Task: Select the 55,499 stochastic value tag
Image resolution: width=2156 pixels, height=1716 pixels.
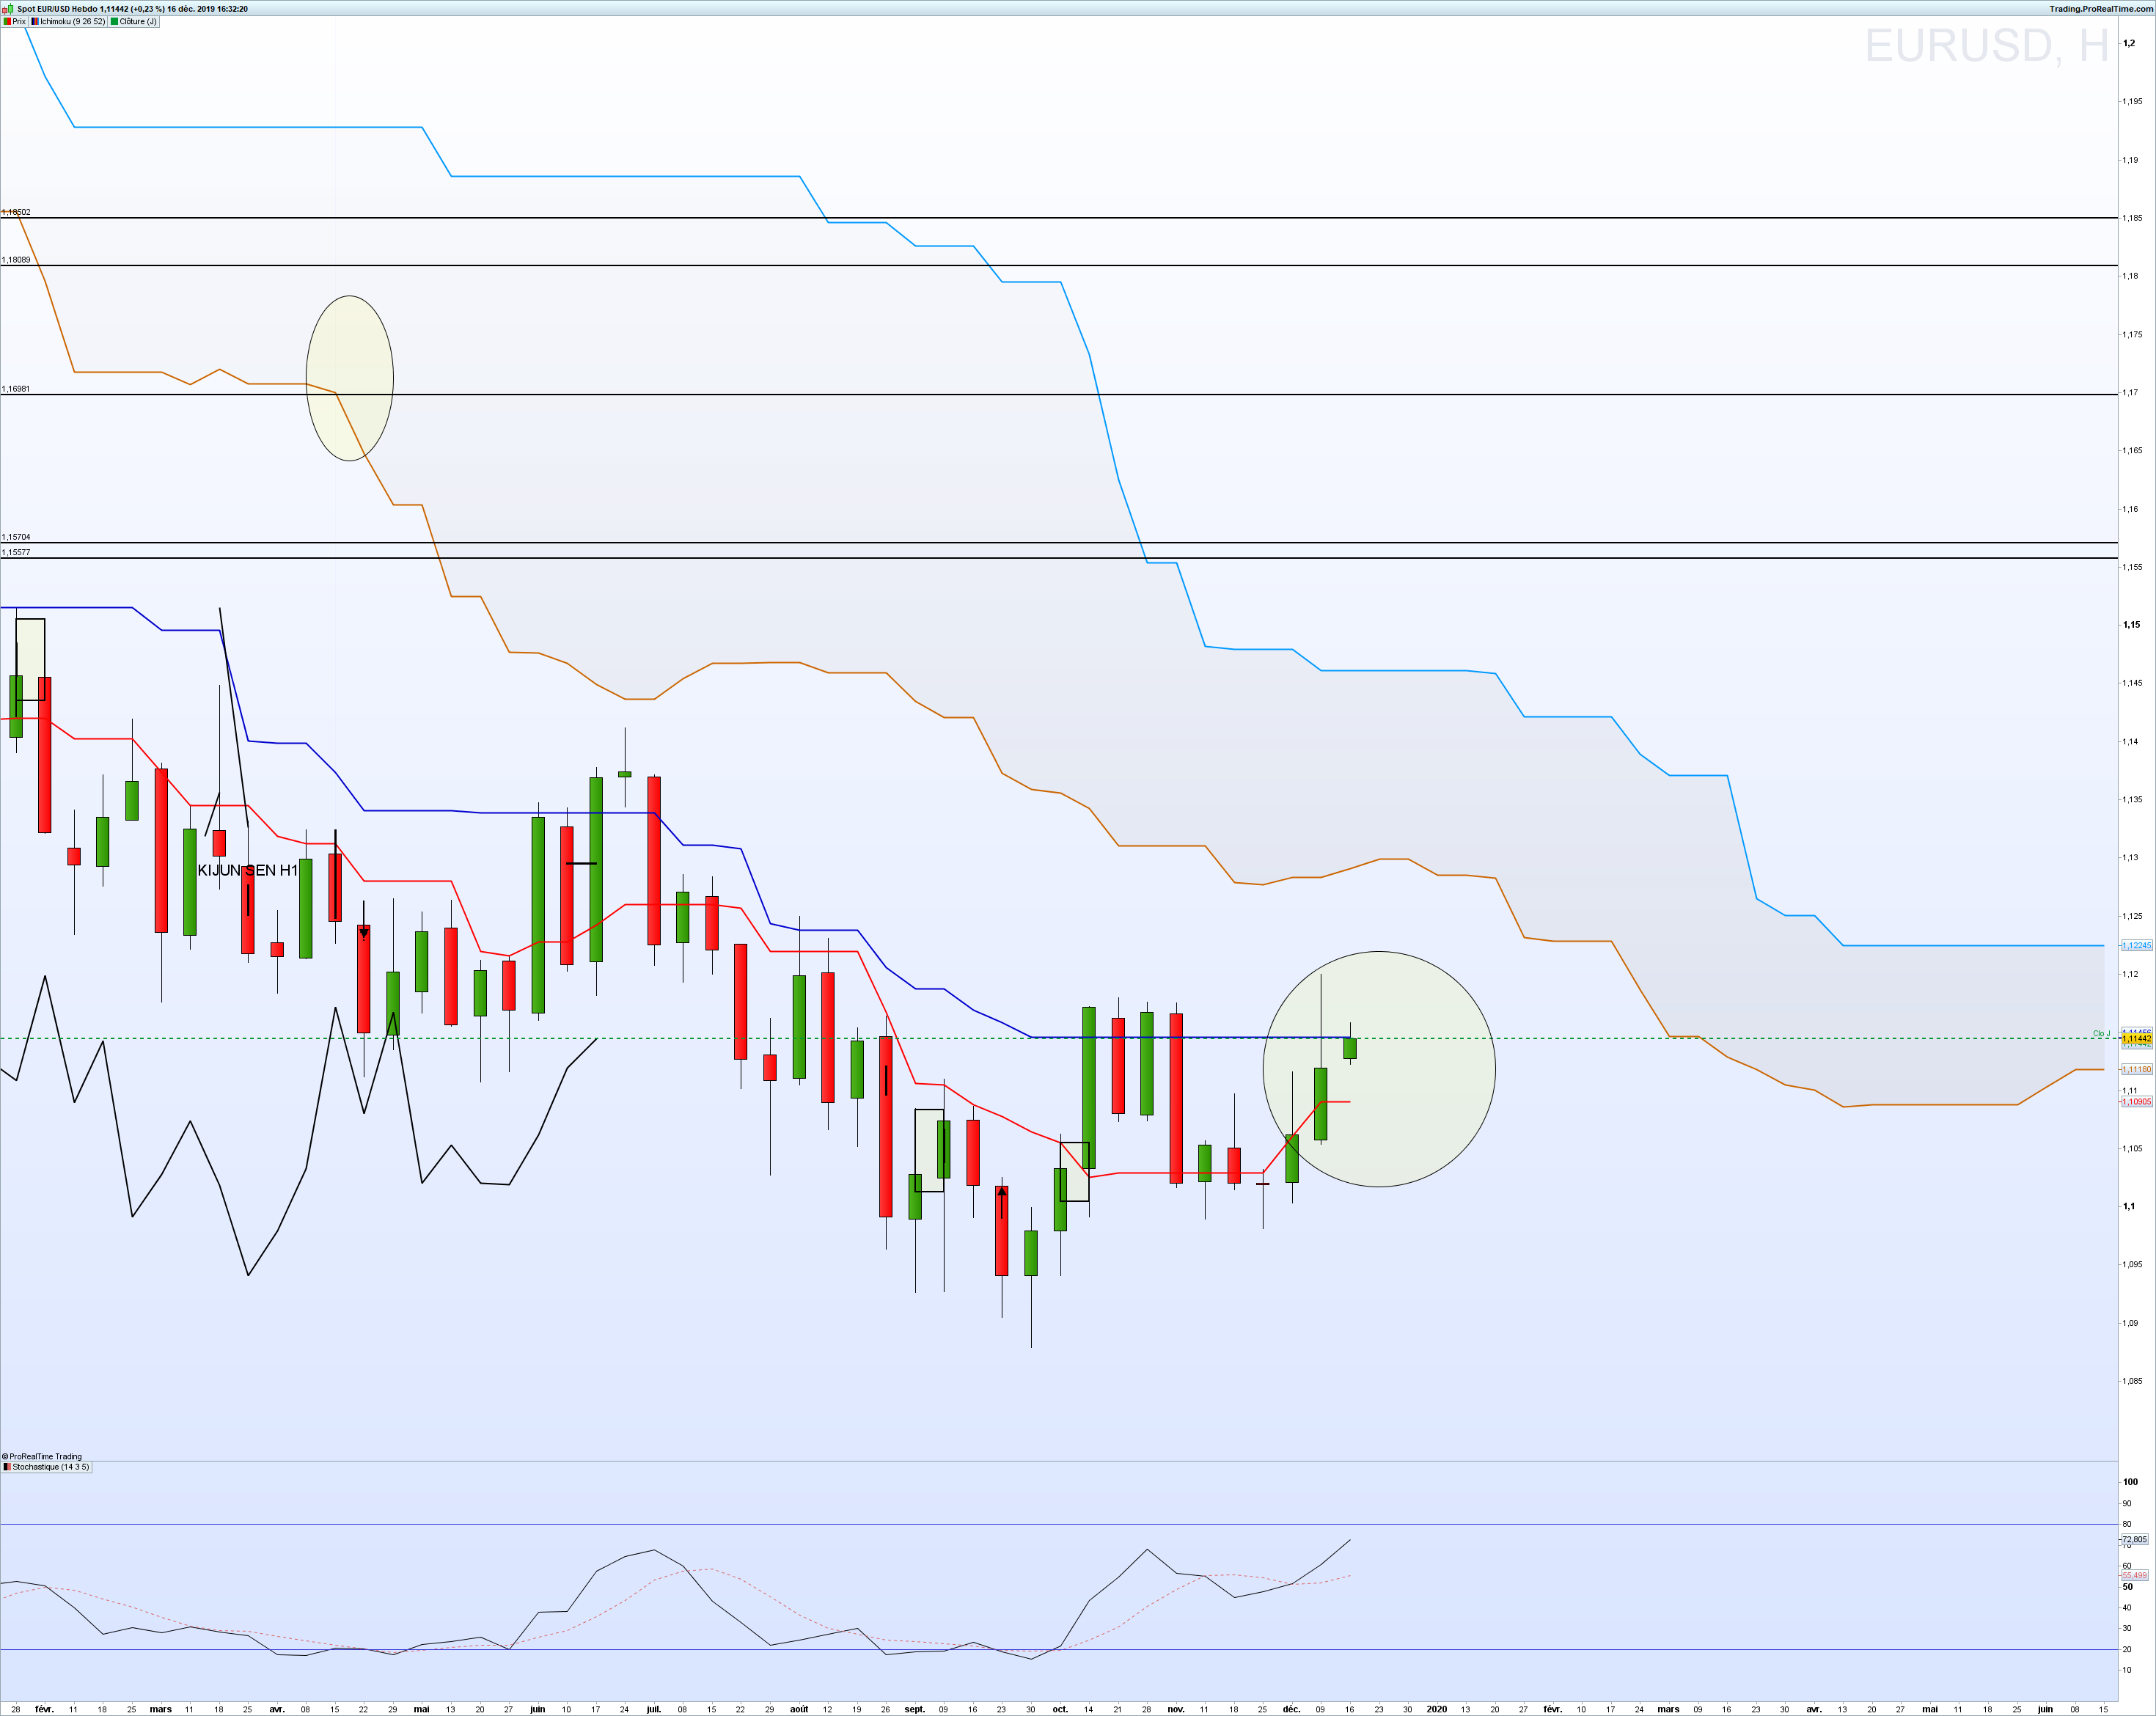Action: coord(2134,1575)
